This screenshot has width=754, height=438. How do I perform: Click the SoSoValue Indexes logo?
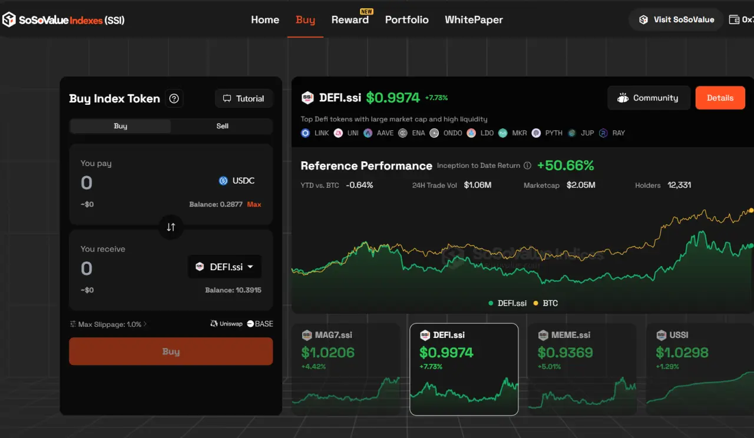coord(64,20)
